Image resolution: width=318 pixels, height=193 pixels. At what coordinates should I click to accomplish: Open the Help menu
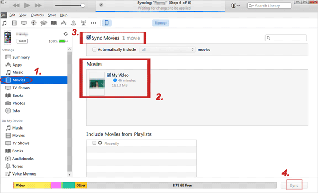point(64,15)
